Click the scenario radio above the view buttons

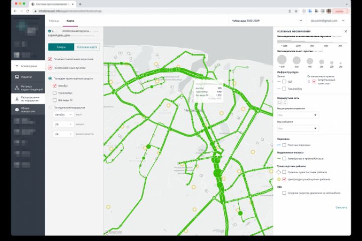click(x=50, y=31)
